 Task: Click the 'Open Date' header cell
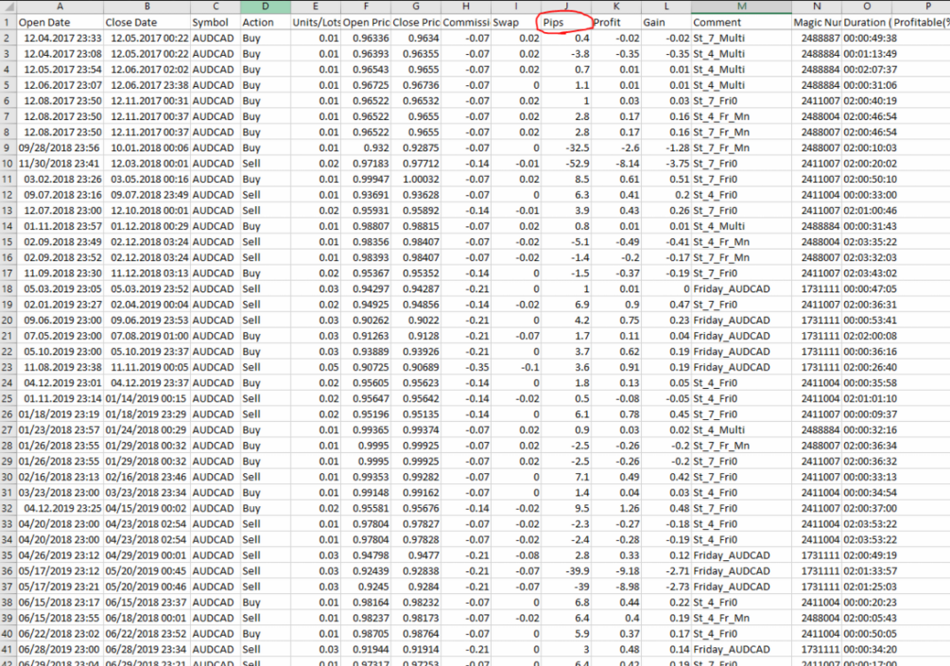(x=44, y=22)
